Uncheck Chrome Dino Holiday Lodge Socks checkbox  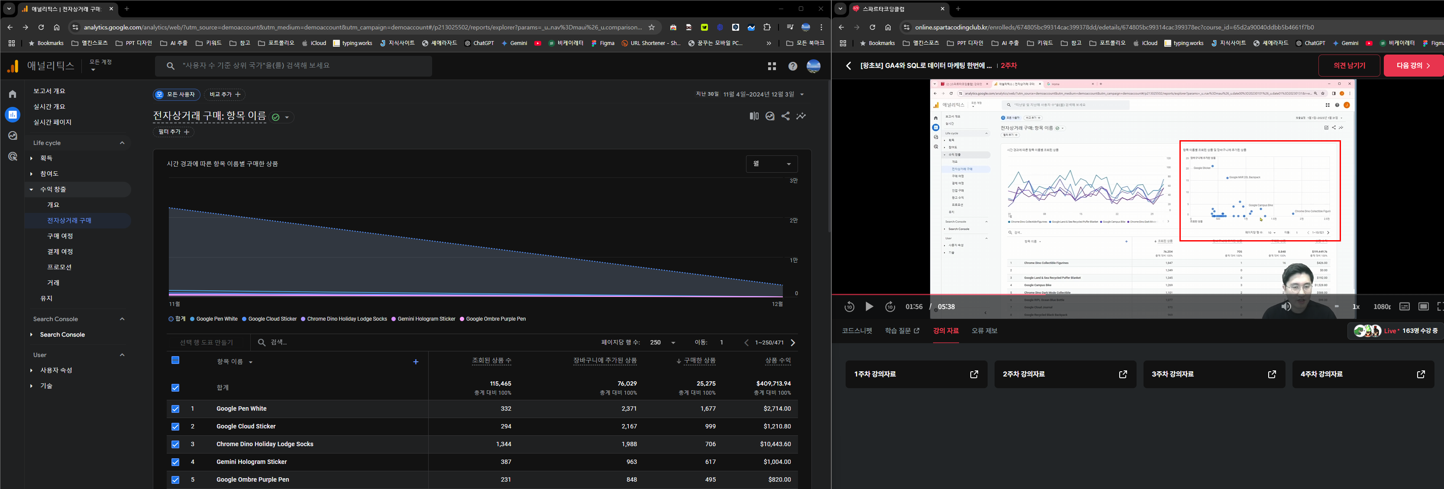pos(175,444)
